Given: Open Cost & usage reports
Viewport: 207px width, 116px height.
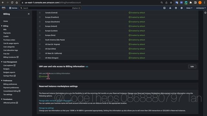Looking at the screenshot, I should point(11,43).
